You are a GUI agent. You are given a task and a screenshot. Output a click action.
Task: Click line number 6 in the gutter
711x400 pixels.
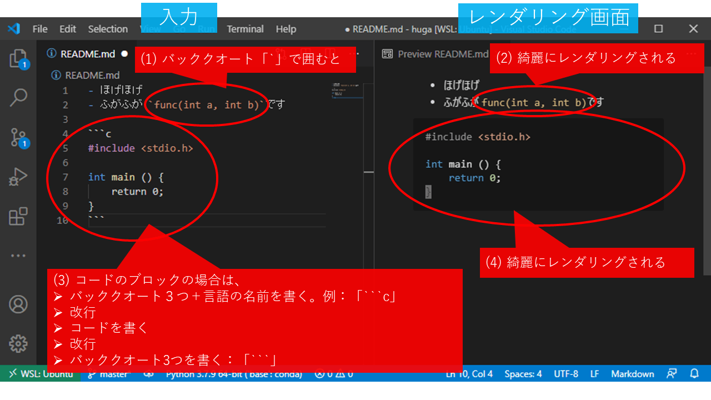coord(66,162)
